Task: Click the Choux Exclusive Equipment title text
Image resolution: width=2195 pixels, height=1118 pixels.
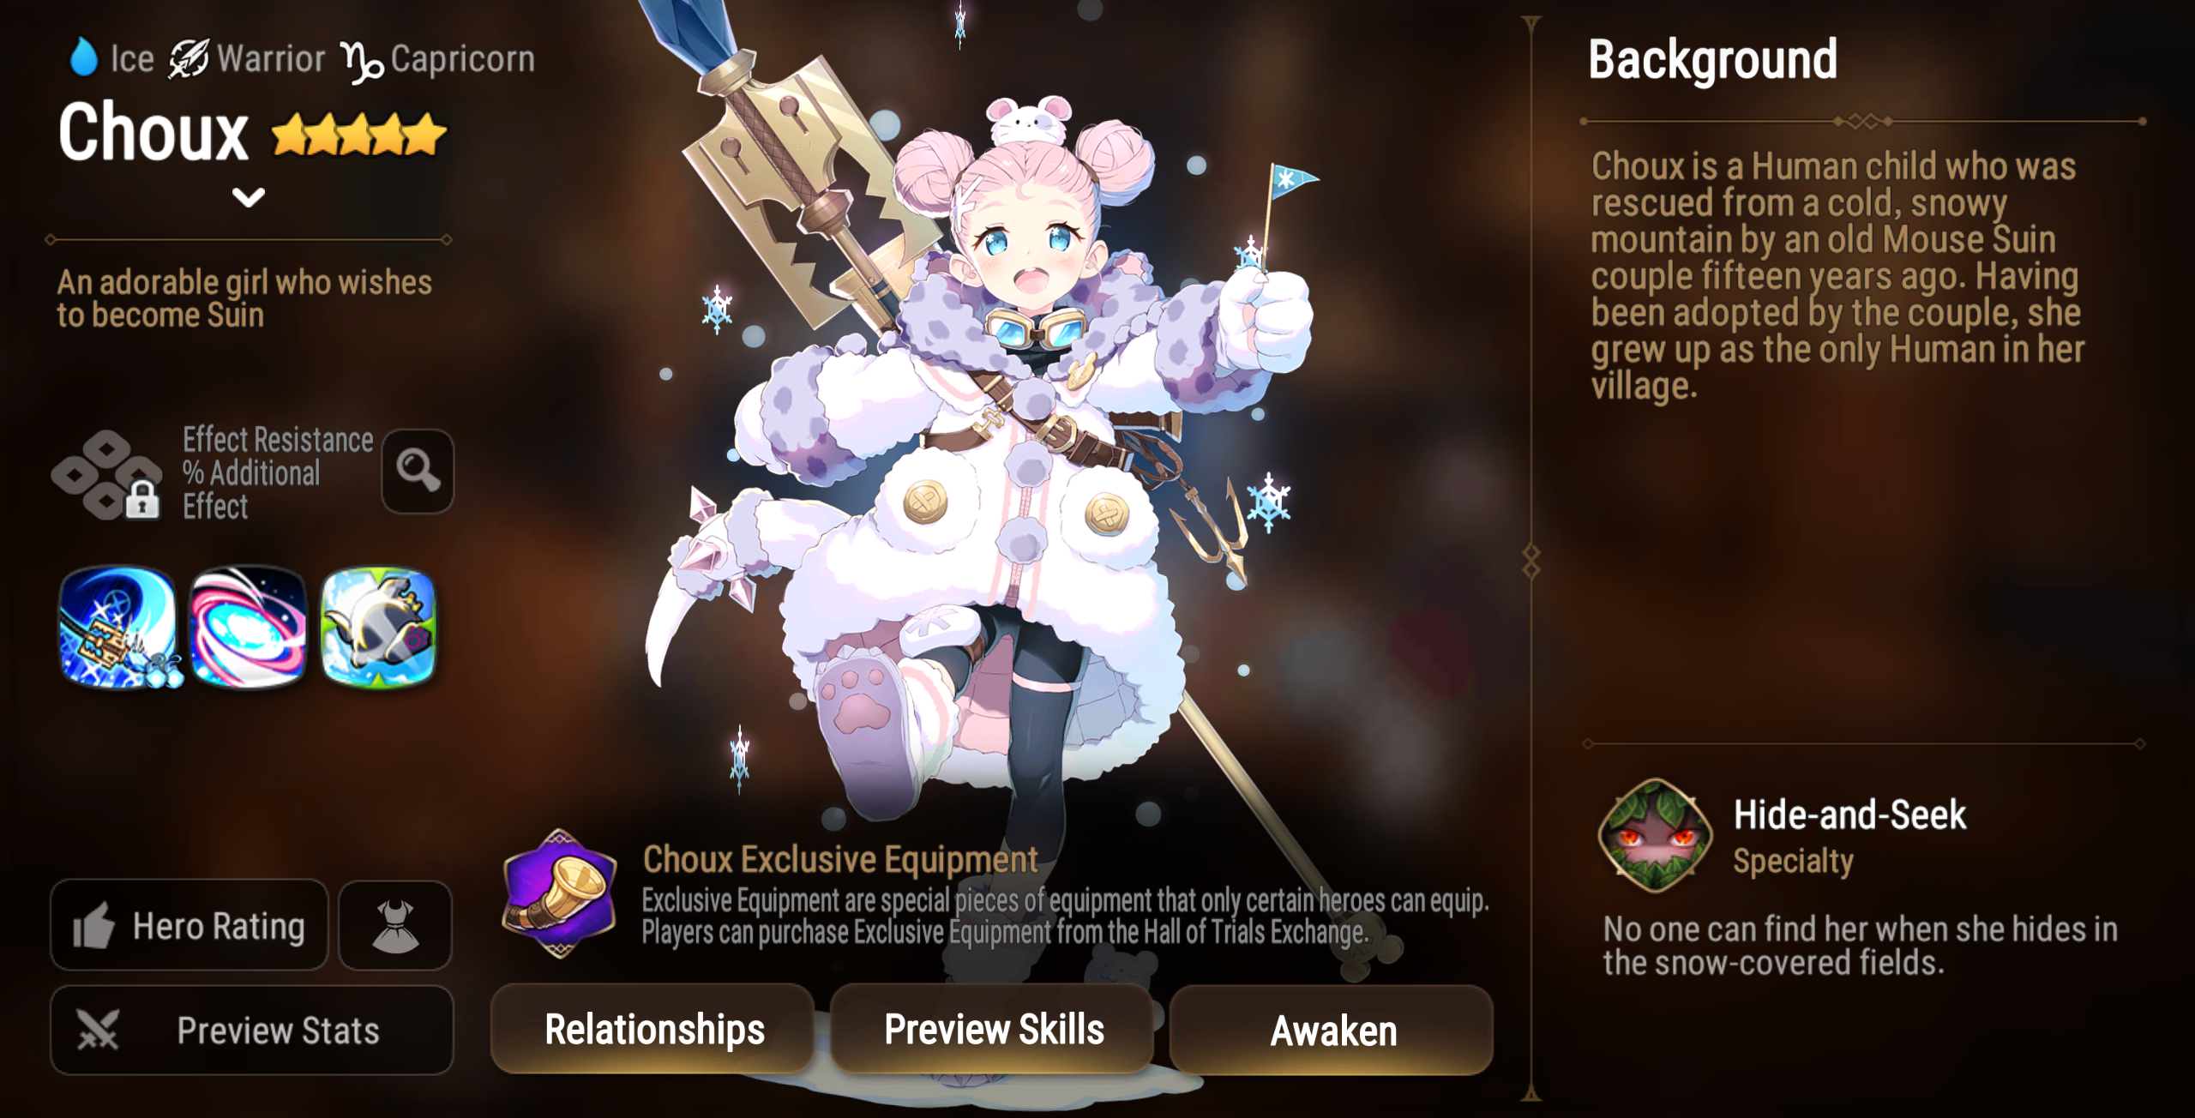Action: click(840, 859)
